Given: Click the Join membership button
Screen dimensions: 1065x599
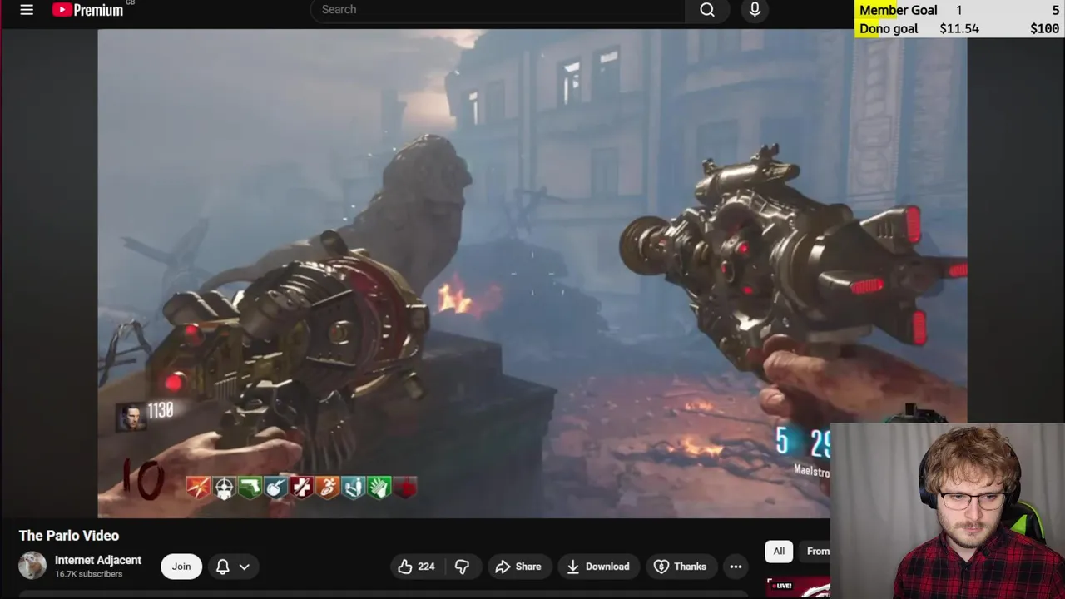Looking at the screenshot, I should (181, 567).
